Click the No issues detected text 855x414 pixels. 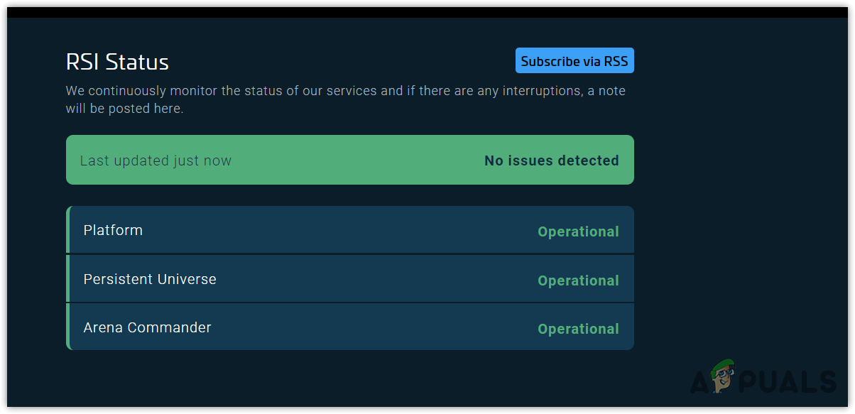pos(551,160)
